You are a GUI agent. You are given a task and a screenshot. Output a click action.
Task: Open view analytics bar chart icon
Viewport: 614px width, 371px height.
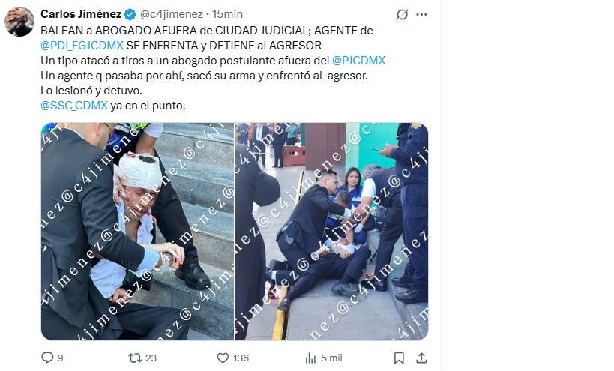tap(310, 358)
